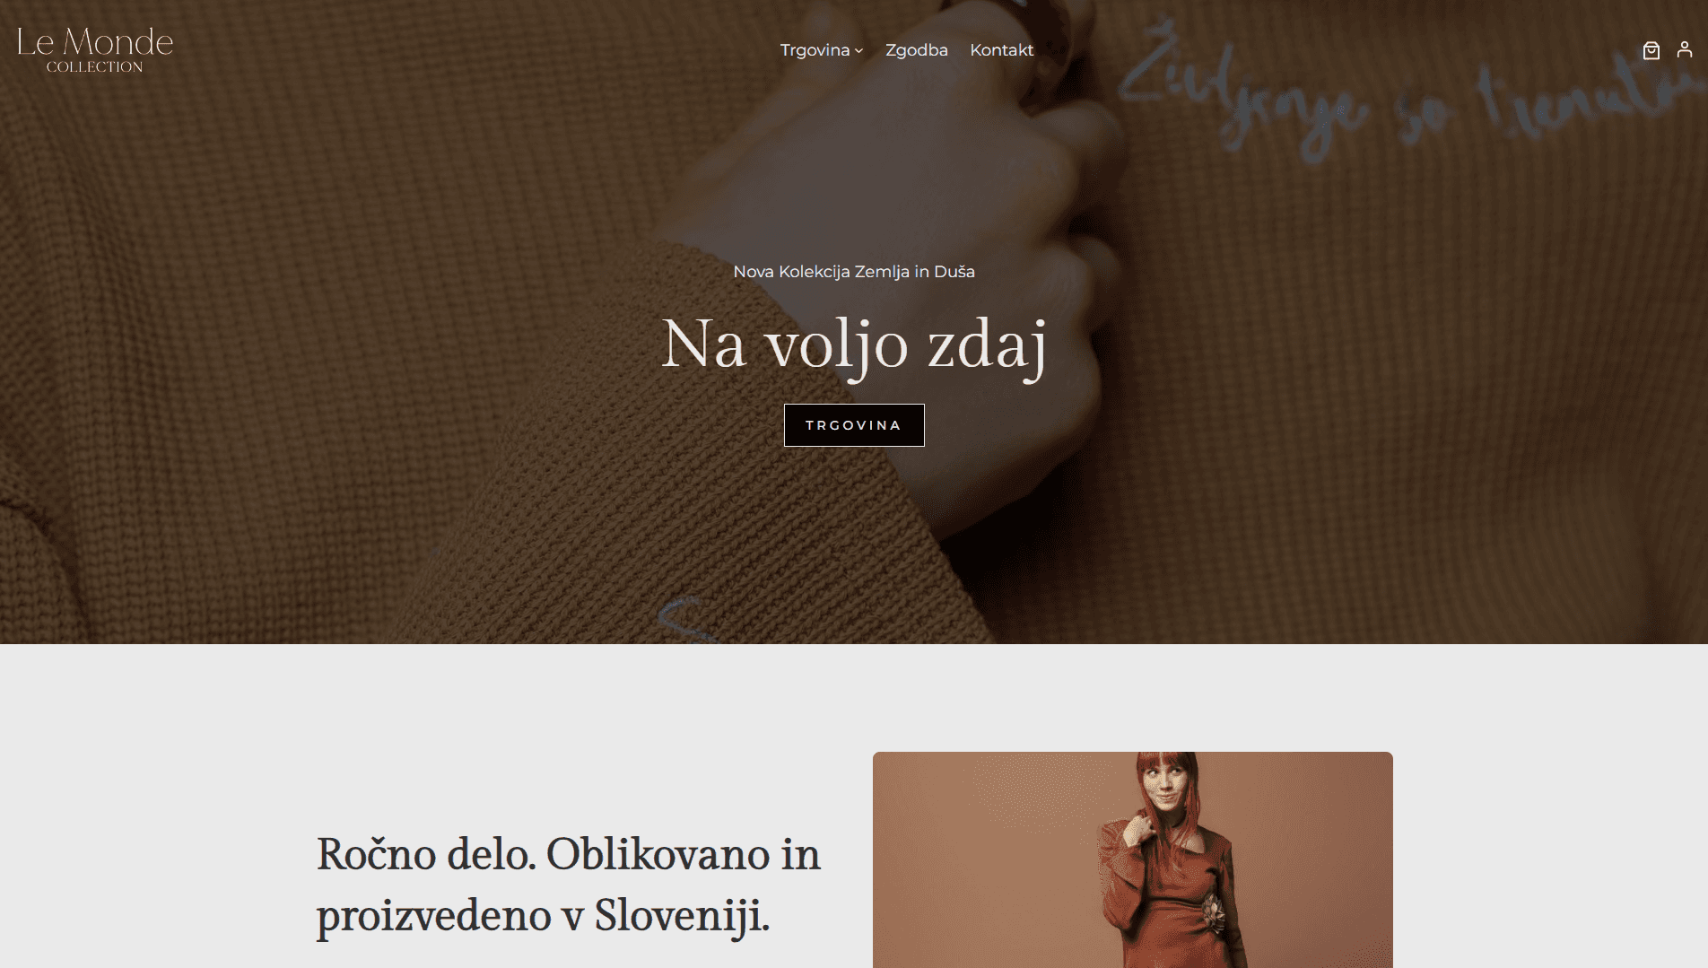Go home via Le Monde logo
Screen dimensions: 1708x968
pos(95,49)
